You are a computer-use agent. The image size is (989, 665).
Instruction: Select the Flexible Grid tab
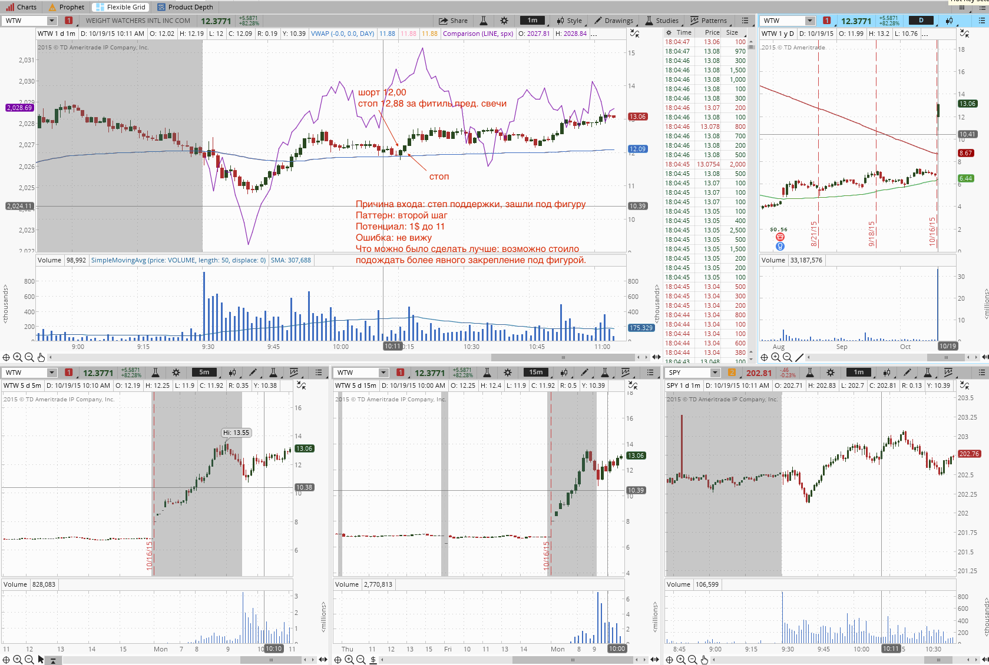(x=120, y=7)
